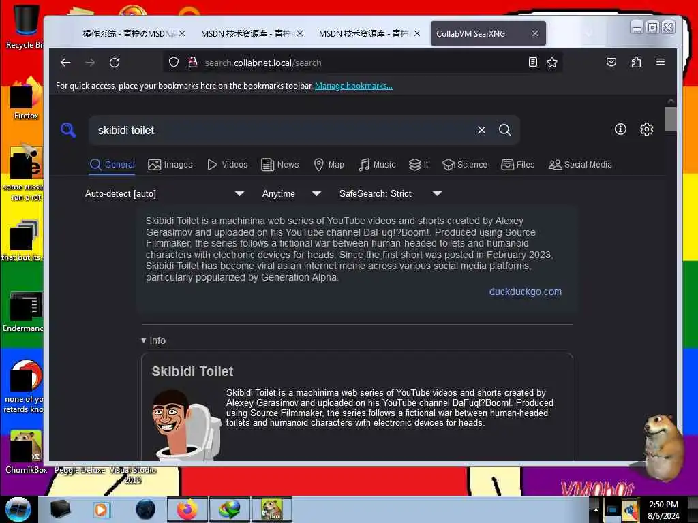Screen dimensions: 698x523
Task: Open Firefox desktop shortcut
Action: 26,98
